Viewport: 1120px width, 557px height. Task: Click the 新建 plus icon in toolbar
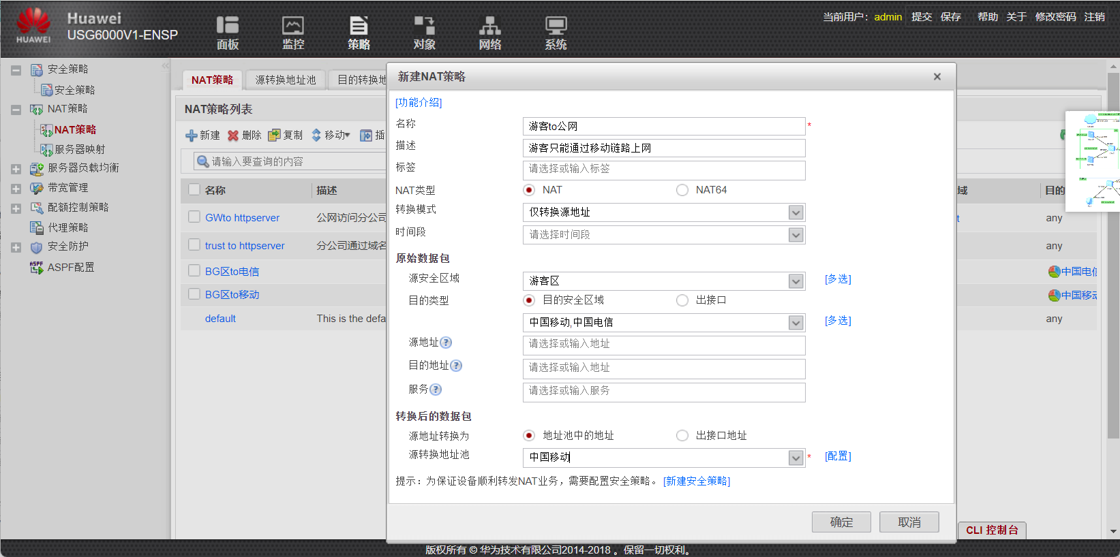coord(192,136)
